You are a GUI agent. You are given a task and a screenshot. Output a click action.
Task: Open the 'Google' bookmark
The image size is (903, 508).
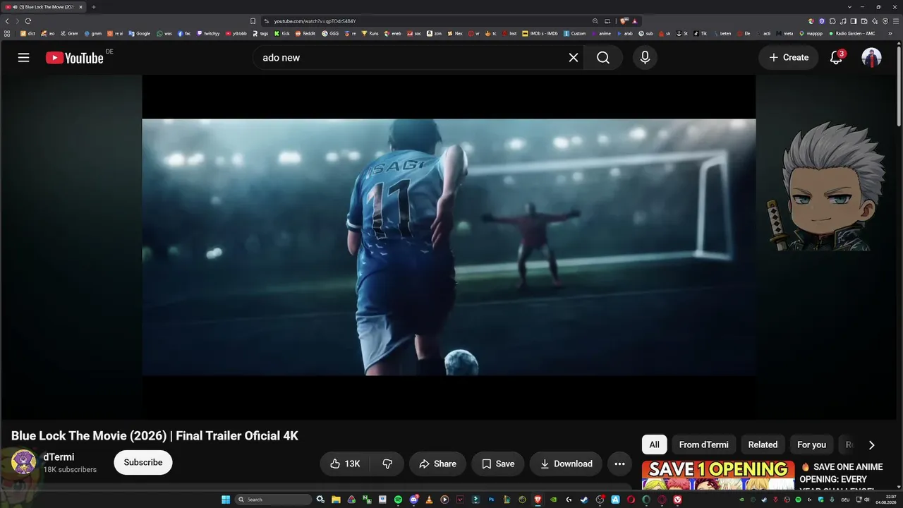(x=139, y=33)
